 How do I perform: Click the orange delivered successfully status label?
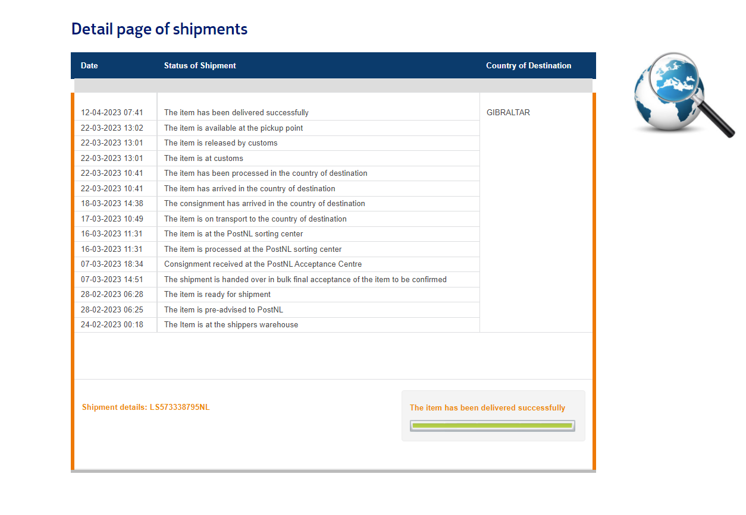[487, 408]
